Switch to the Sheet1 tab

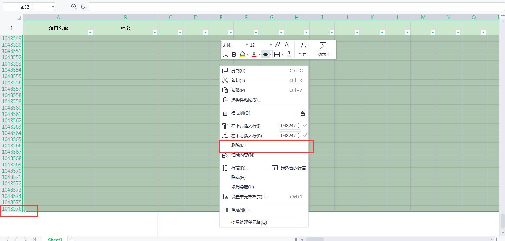[55, 239]
